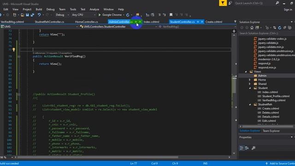Click the lightbulb quick actions icon
The width and height of the screenshot is (295, 166).
[x=14, y=49]
